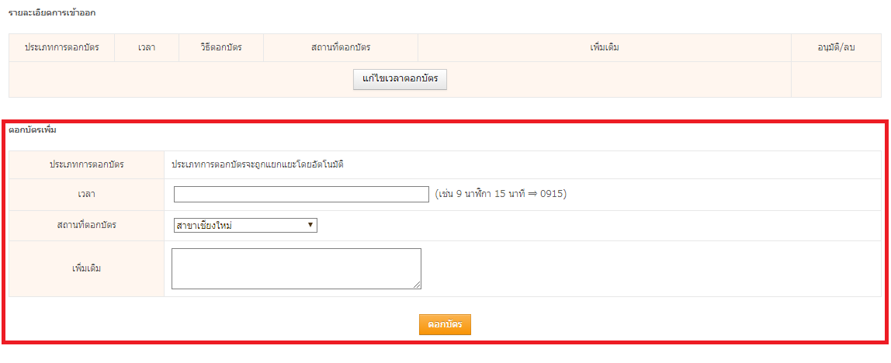Image resolution: width=891 pixels, height=363 pixels.
Task: Click the textarea resize handle corner
Action: pyautogui.click(x=418, y=285)
